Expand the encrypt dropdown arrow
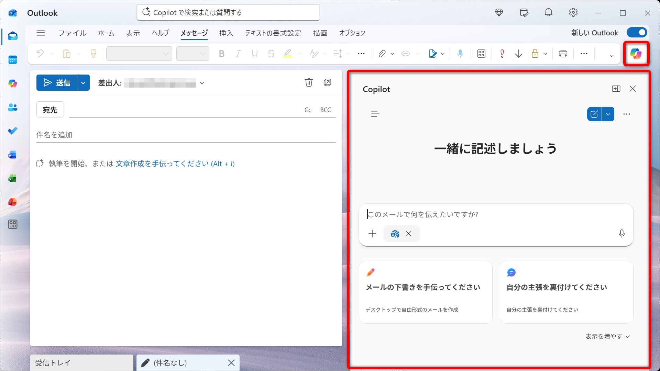Viewport: 660px width, 371px height. pyautogui.click(x=545, y=54)
